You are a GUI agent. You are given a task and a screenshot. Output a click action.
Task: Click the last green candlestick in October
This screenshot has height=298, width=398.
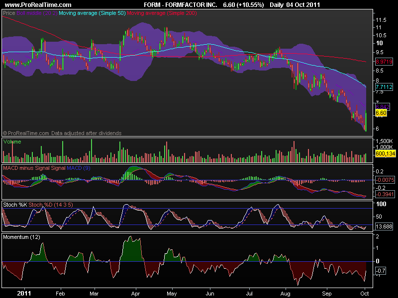tap(366, 121)
